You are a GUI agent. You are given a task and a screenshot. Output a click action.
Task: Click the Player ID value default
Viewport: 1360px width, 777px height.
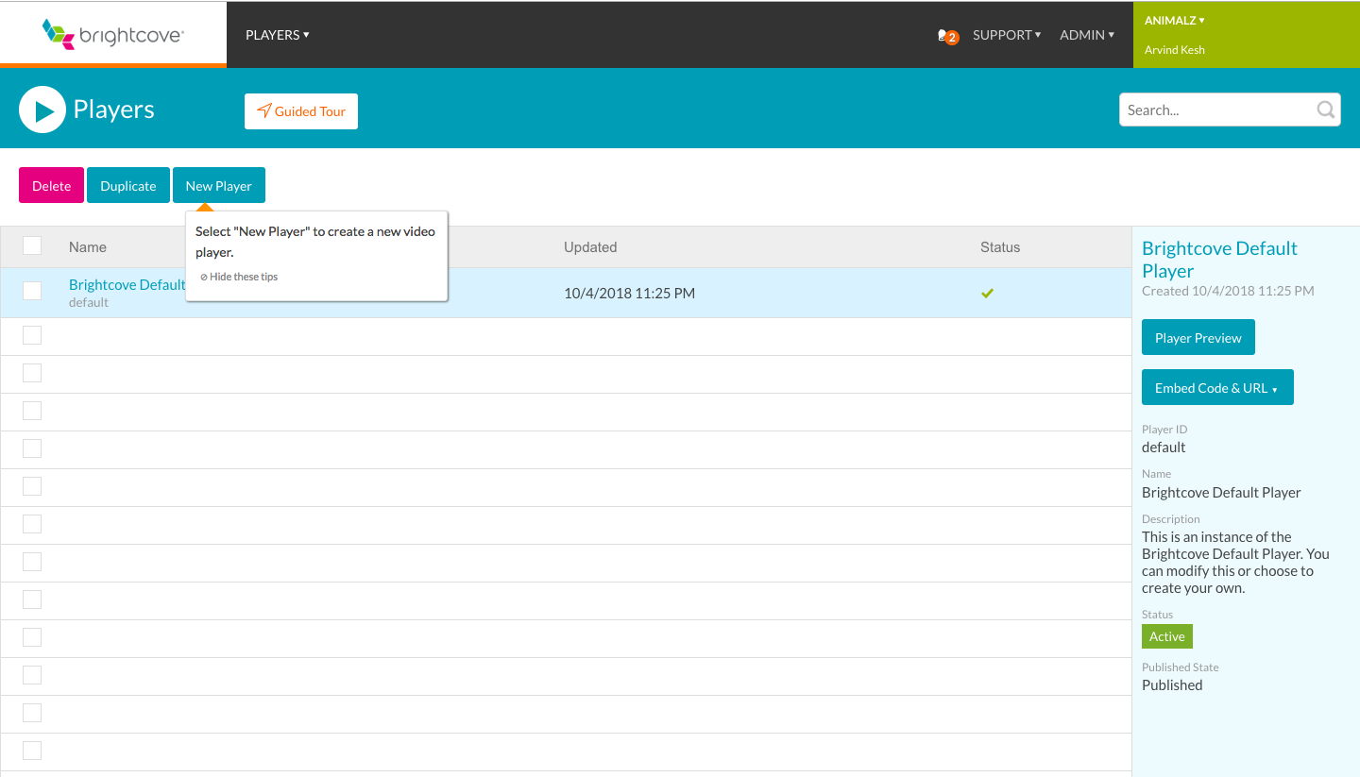1164,448
